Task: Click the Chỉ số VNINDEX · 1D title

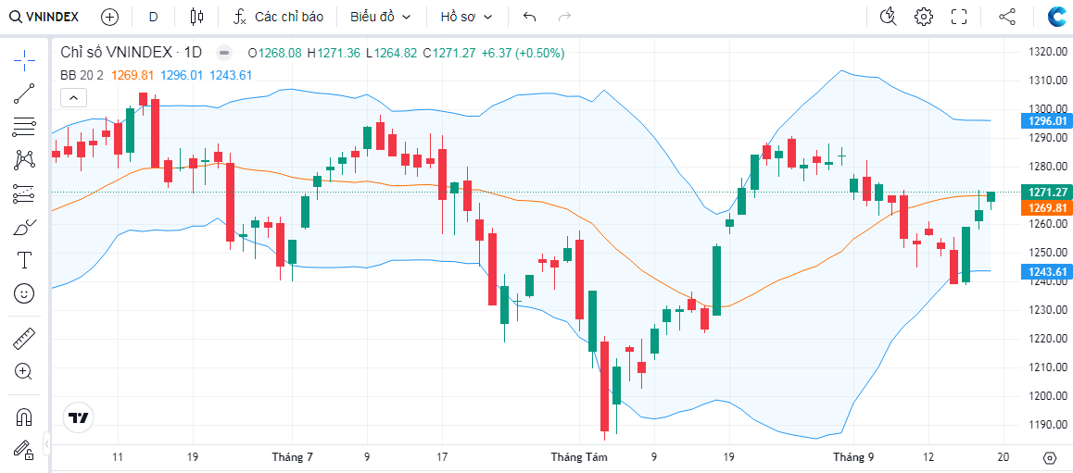Action: pyautogui.click(x=132, y=53)
